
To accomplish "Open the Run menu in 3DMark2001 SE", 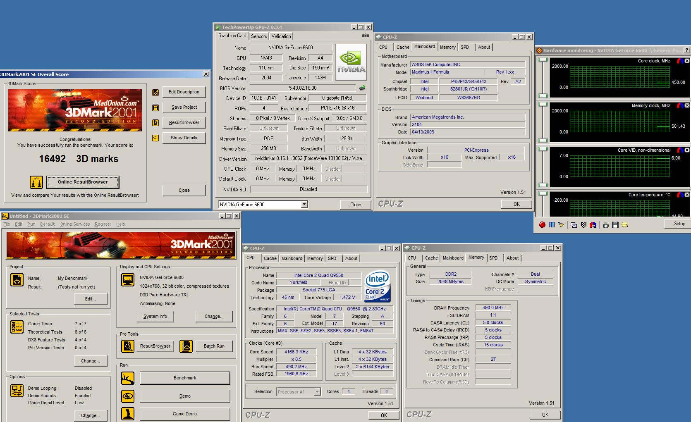I will 31,224.
